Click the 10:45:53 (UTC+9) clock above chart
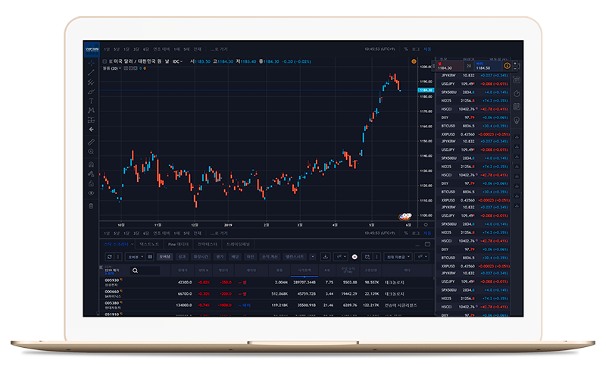This screenshot has height=366, width=606. [380, 49]
